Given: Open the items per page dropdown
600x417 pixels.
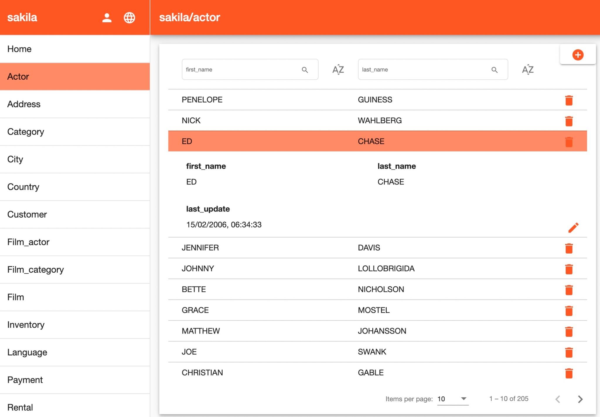Looking at the screenshot, I should tap(453, 399).
